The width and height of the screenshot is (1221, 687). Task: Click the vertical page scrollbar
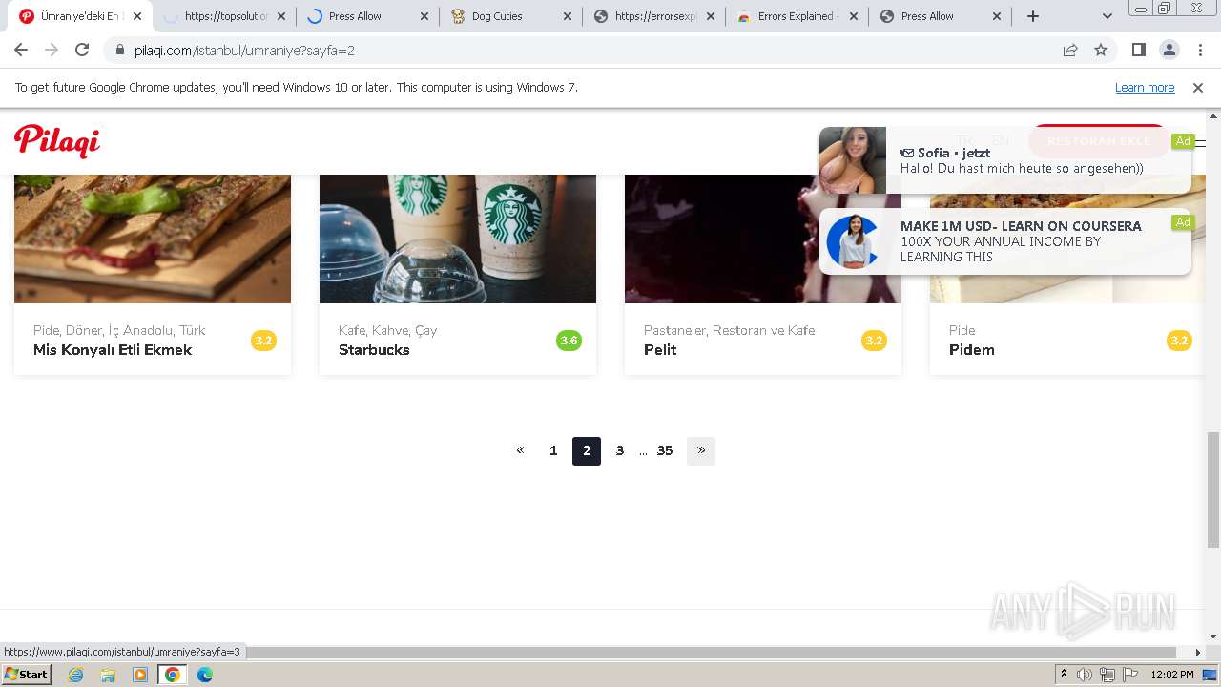pos(1213,489)
